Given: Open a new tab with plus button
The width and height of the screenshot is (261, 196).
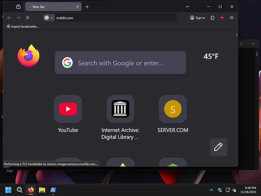Looking at the screenshot, I should coord(87,7).
